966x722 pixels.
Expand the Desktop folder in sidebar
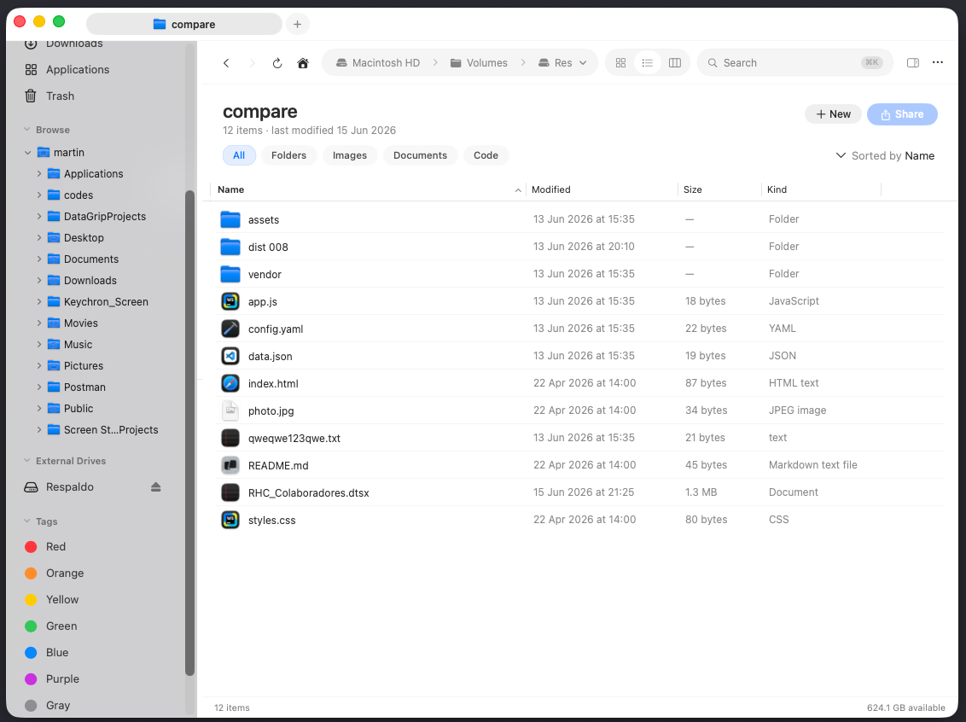[x=39, y=238]
